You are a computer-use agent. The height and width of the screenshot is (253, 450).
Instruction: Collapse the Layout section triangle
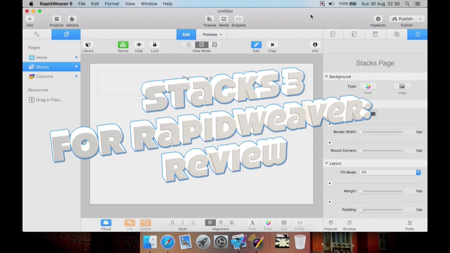click(x=326, y=163)
